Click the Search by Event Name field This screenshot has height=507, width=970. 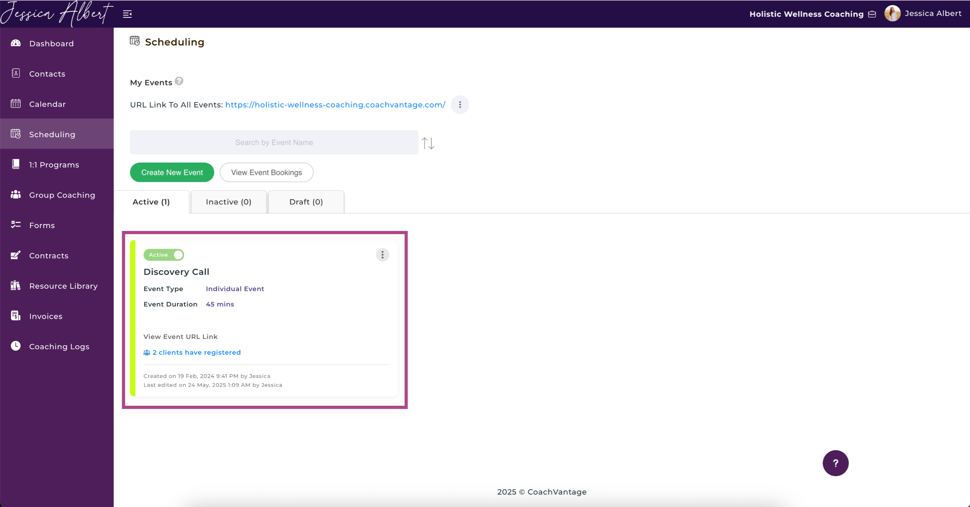[274, 142]
